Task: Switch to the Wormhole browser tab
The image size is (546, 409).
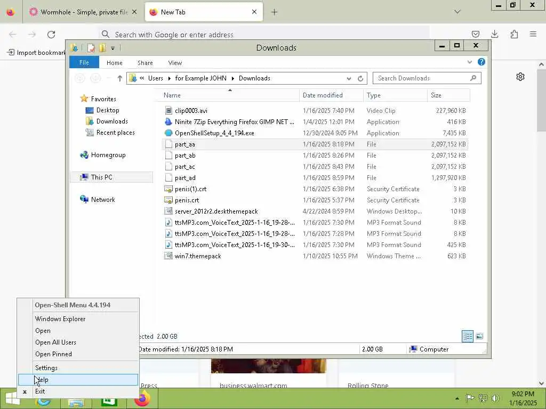Action: point(83,12)
